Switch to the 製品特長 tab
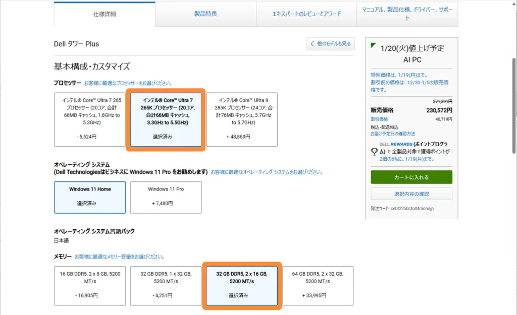This screenshot has width=517, height=315. click(205, 14)
